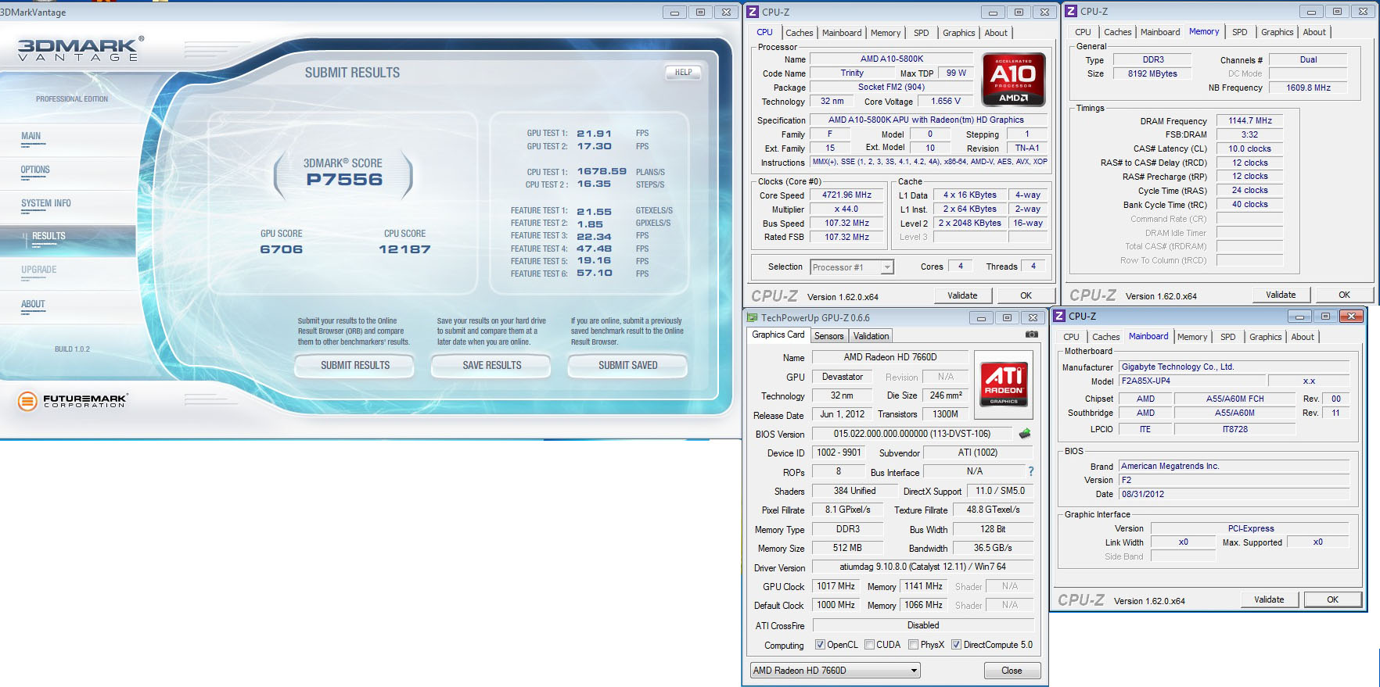Switch to the Sensors tab in GPU-Z

point(829,336)
